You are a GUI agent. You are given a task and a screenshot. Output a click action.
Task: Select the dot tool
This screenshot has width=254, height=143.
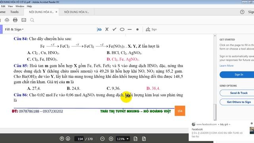(x=137, y=29)
